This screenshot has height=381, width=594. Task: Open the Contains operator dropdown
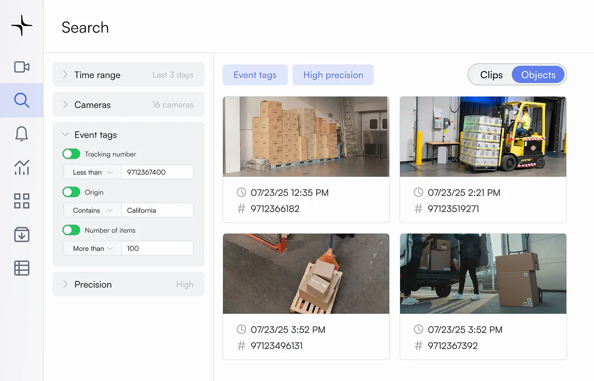coord(92,210)
